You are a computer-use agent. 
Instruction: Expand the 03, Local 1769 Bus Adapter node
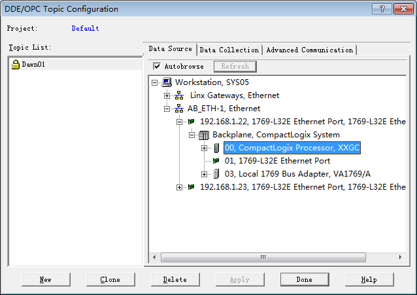204,174
